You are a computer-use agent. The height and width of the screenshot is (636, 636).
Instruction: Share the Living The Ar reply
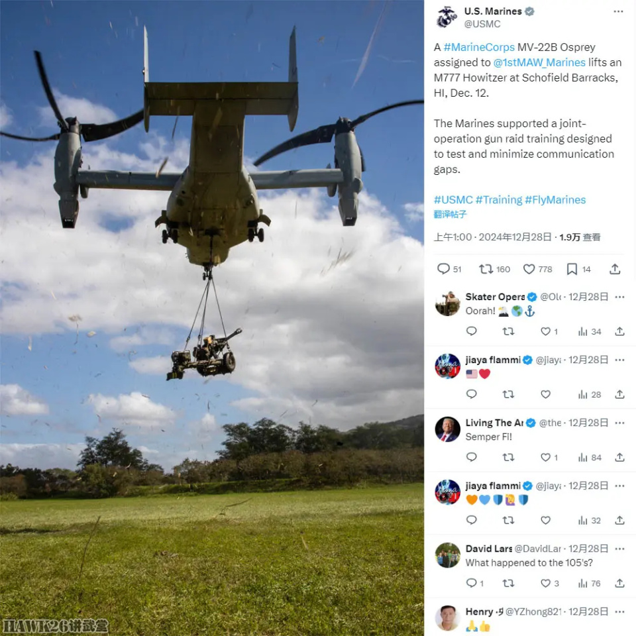point(619,458)
